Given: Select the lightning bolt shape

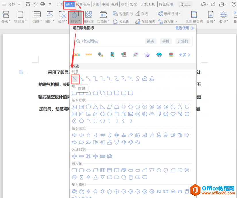Looking at the screenshot, I should point(180,114).
